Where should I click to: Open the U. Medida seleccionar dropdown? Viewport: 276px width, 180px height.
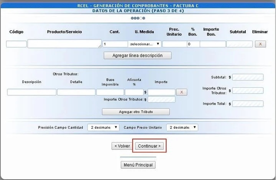[145, 44]
